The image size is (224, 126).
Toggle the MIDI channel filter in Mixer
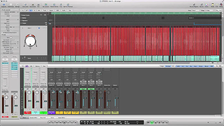(x=212, y=66)
